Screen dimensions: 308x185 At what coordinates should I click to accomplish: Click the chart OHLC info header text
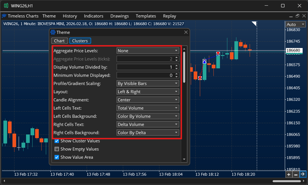94,24
